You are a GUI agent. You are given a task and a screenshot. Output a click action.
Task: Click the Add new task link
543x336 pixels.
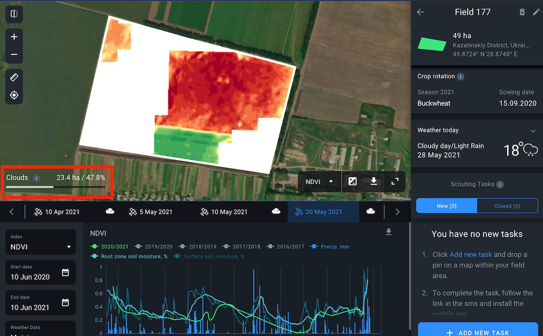click(x=471, y=254)
